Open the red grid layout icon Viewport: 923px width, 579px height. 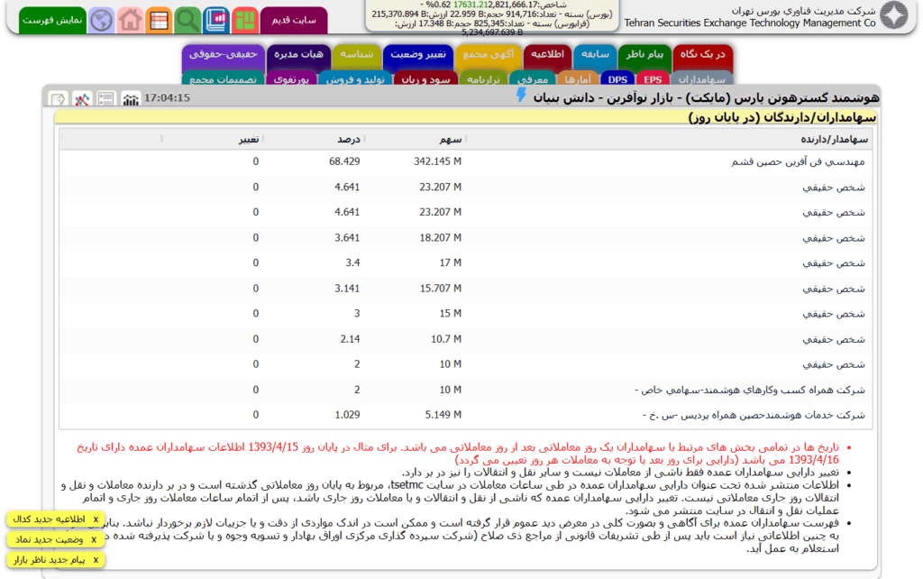[245, 20]
